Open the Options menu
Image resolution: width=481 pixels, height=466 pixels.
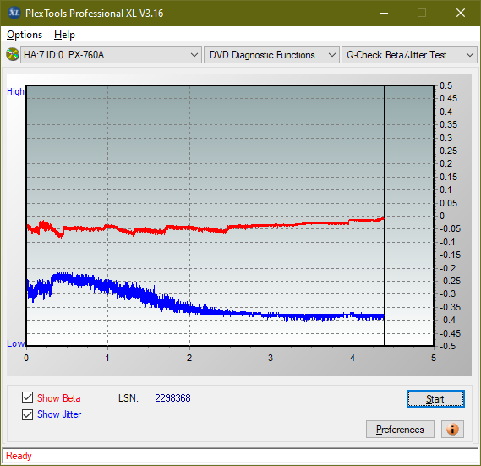[25, 35]
